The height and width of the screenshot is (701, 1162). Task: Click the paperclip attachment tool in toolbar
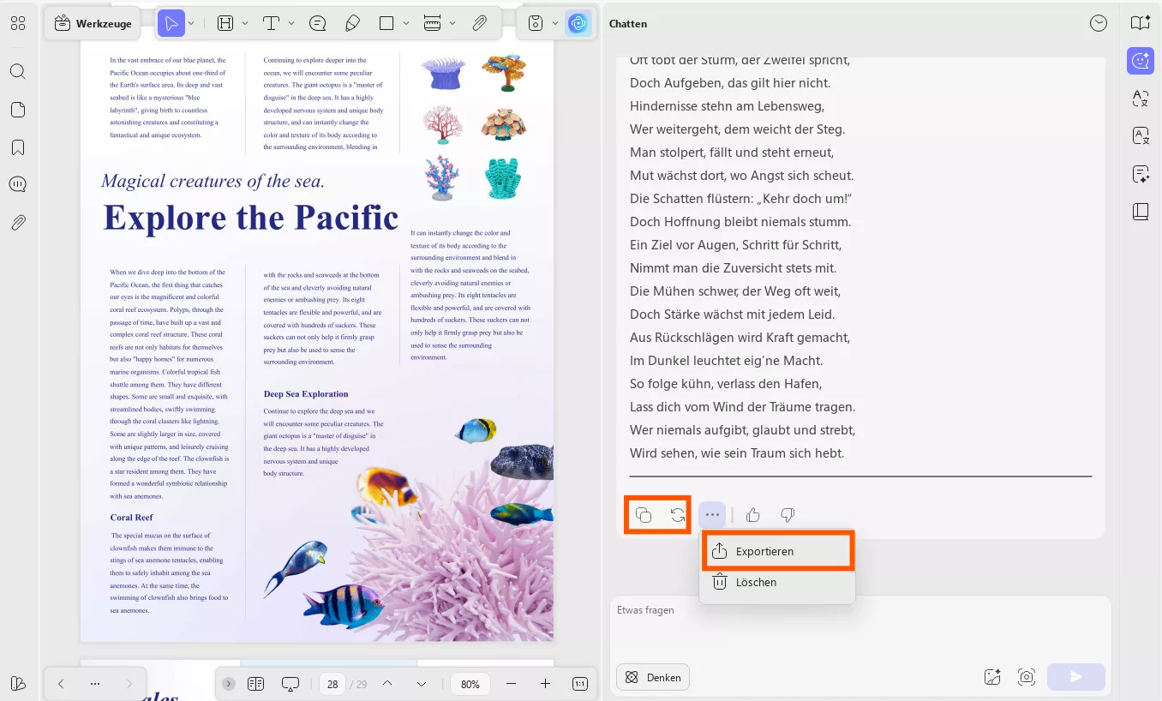[x=480, y=24]
